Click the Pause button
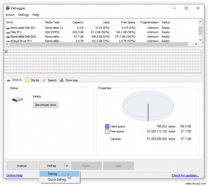This screenshot has height=186, width=210. [86, 166]
